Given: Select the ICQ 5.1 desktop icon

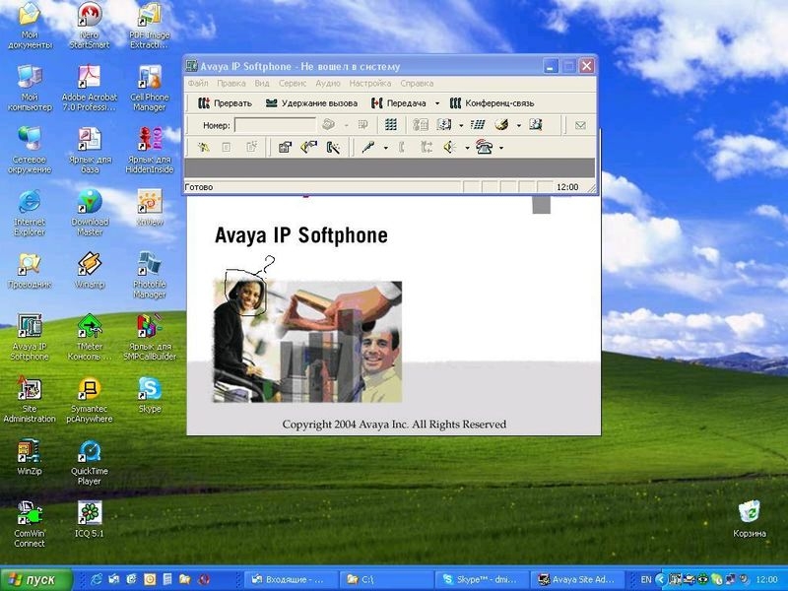Looking at the screenshot, I should click(x=90, y=513).
